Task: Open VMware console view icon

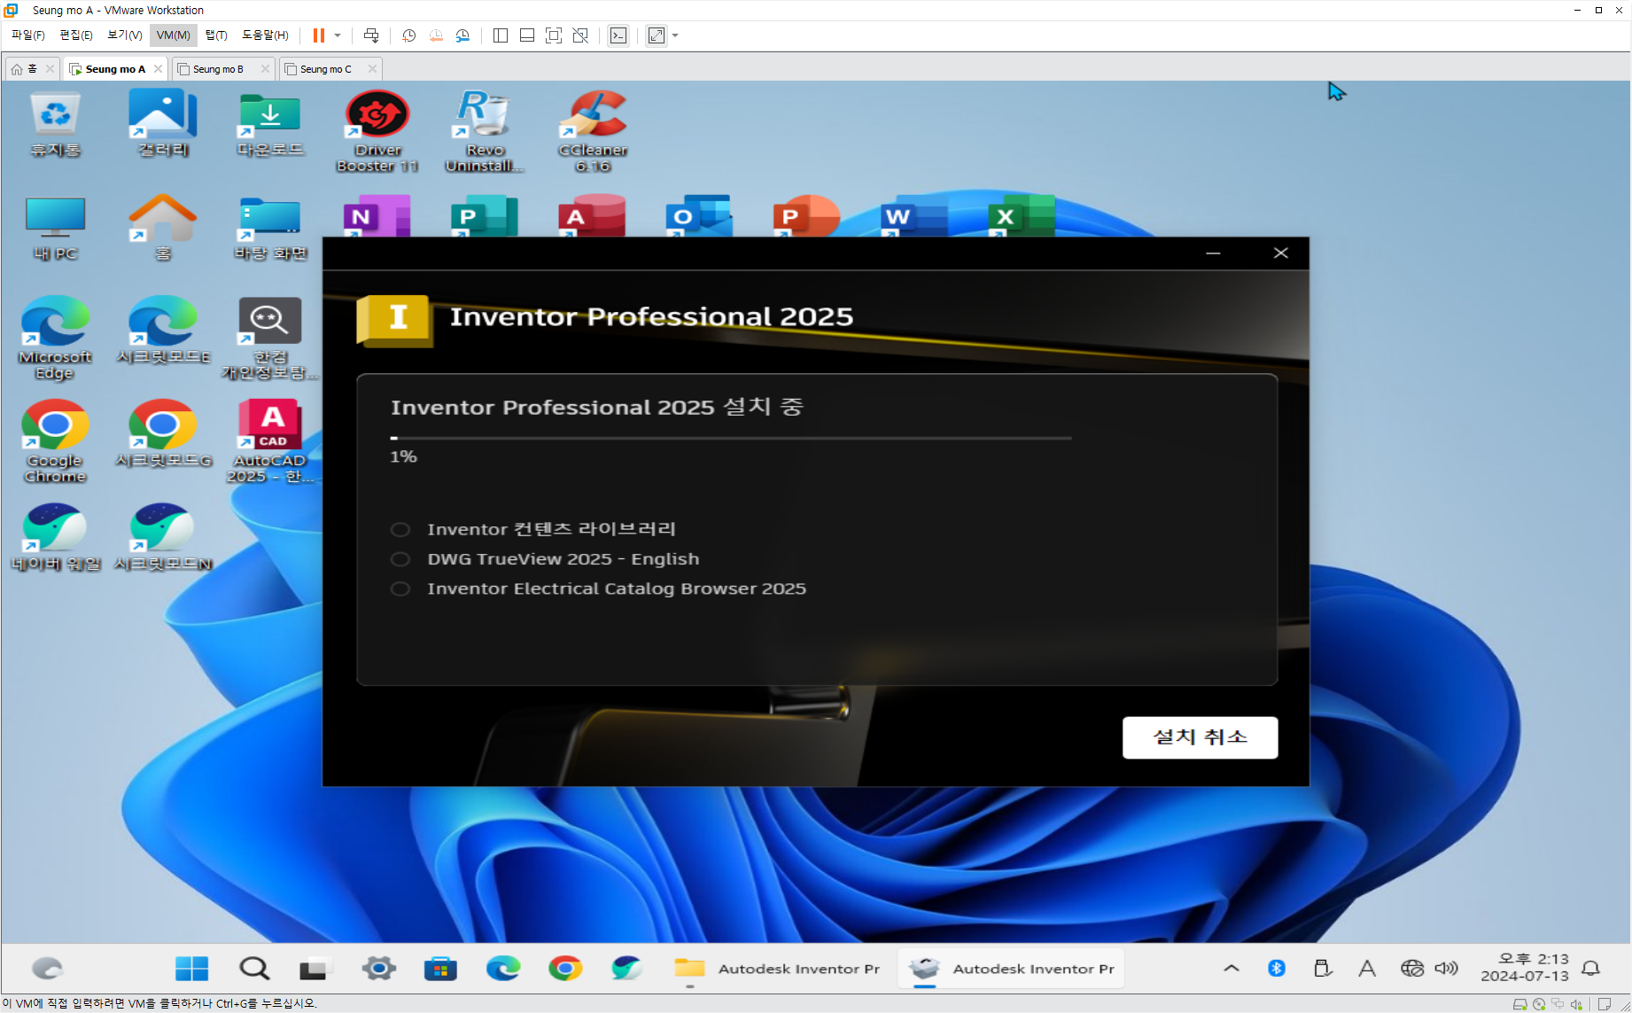Action: point(618,35)
